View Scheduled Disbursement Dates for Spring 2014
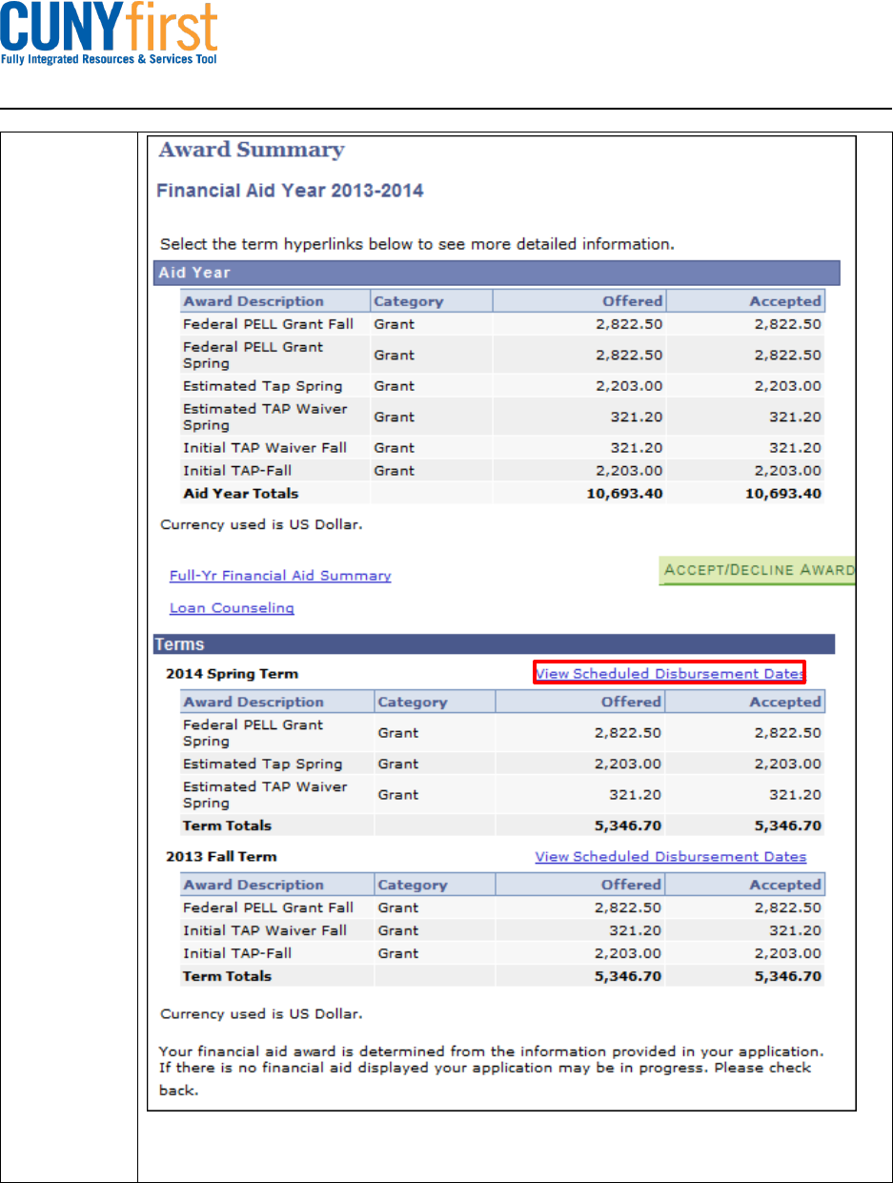893x1183 pixels. click(671, 674)
